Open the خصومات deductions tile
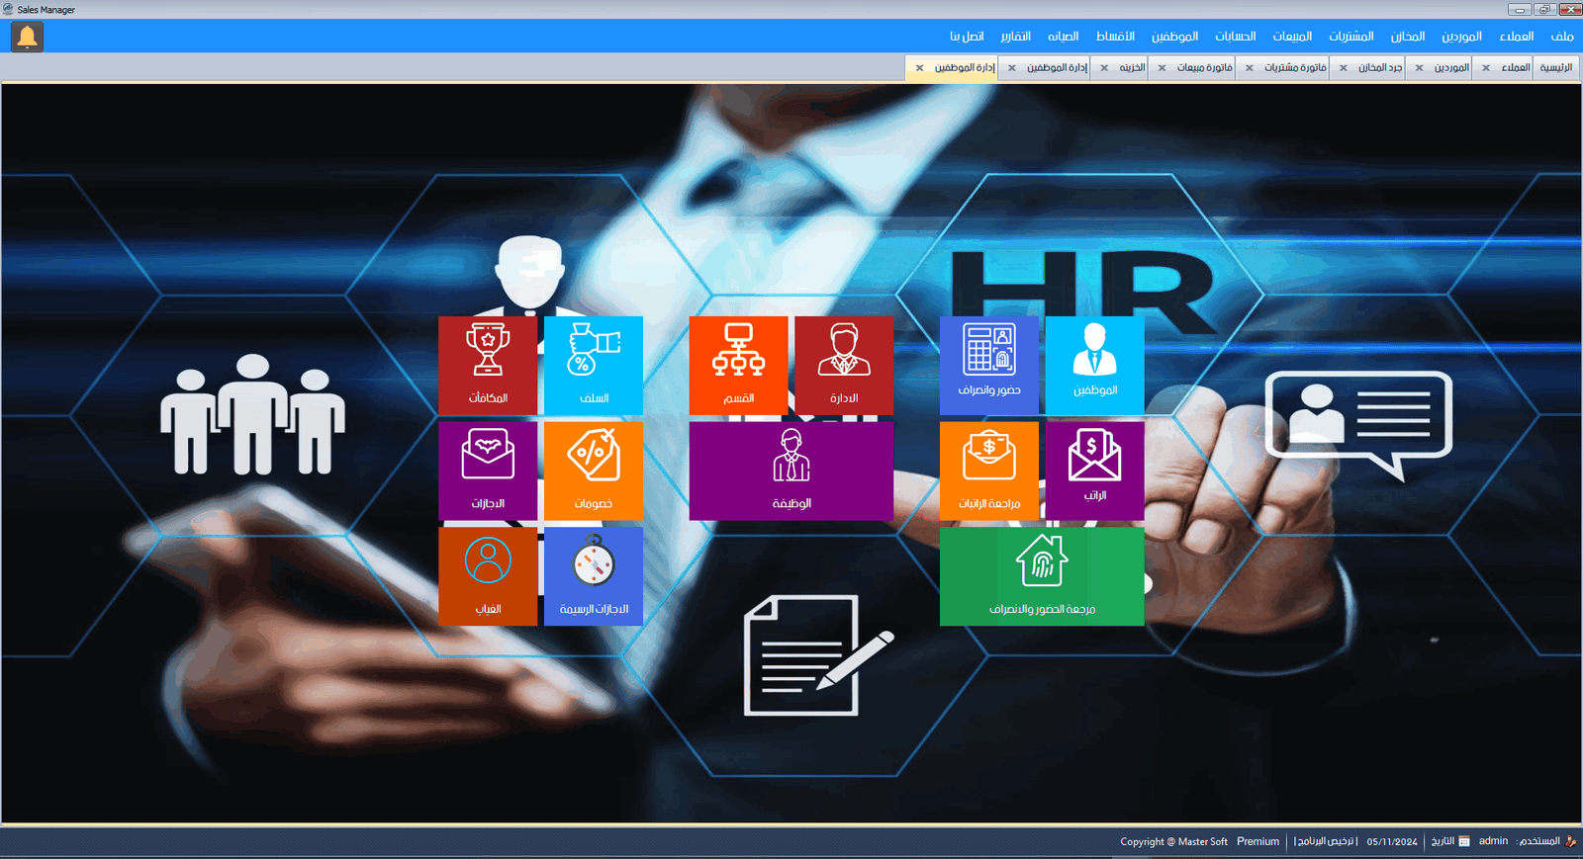1583x859 pixels. point(594,470)
